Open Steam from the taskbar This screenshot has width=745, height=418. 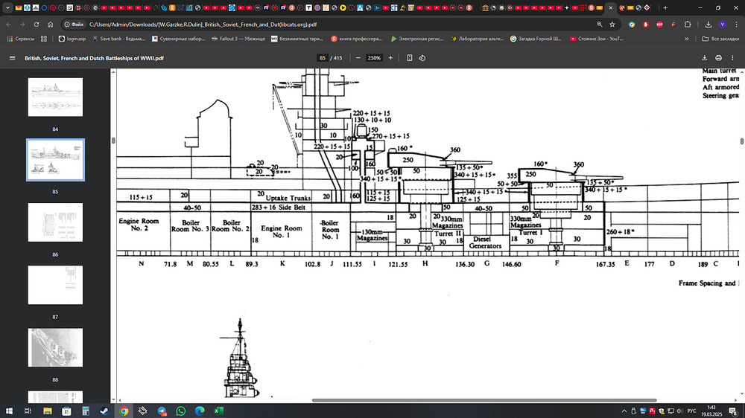pos(104,411)
